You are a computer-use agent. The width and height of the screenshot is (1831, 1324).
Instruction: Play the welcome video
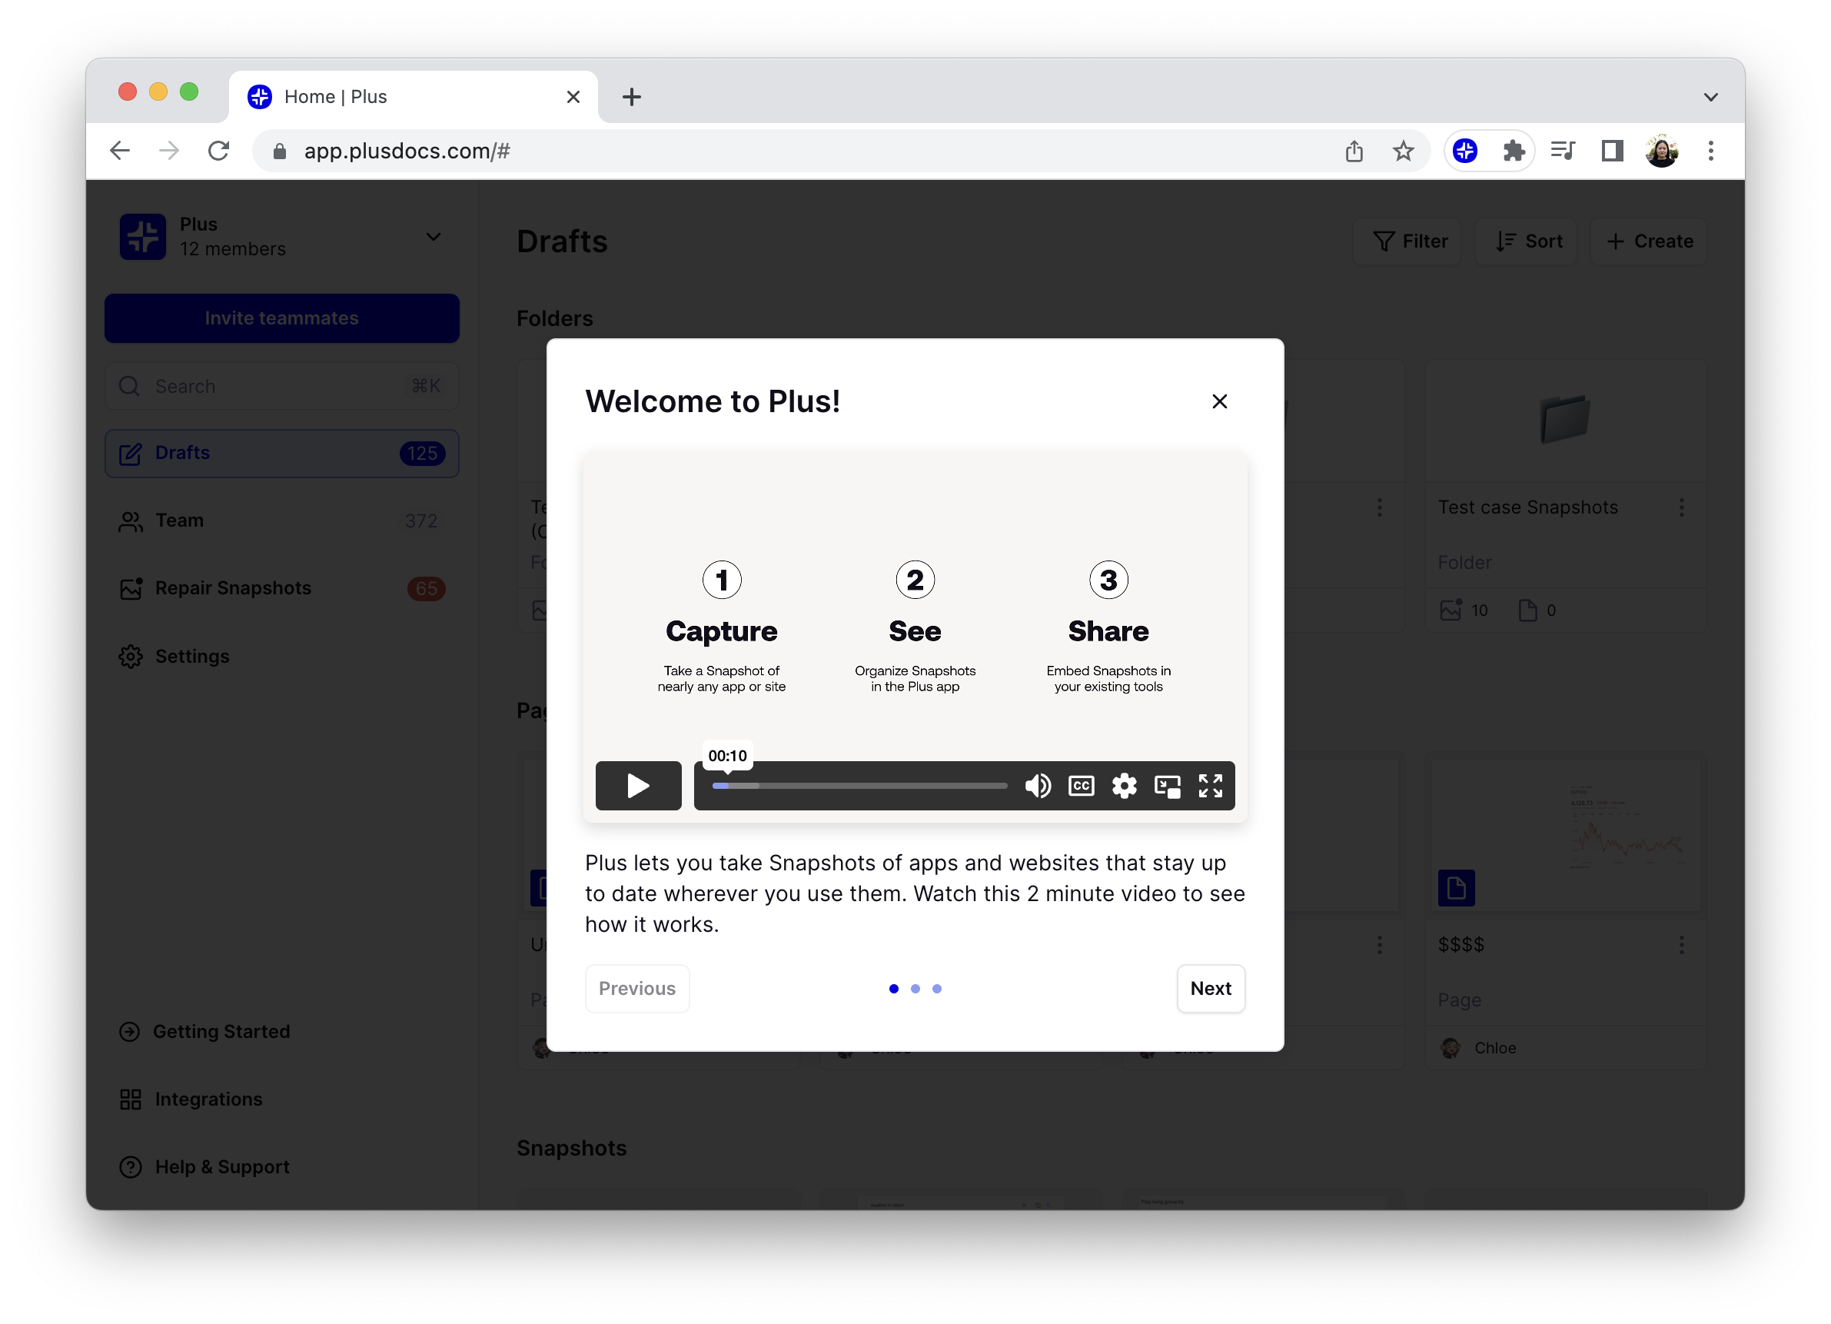[x=638, y=785]
